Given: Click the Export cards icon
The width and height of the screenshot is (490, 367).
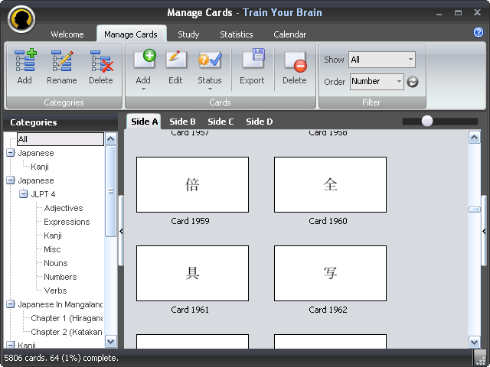Looking at the screenshot, I should tap(253, 59).
